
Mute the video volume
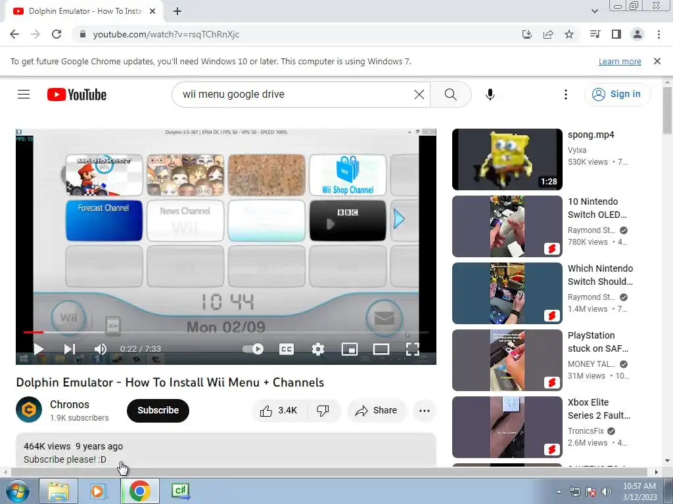click(x=100, y=349)
